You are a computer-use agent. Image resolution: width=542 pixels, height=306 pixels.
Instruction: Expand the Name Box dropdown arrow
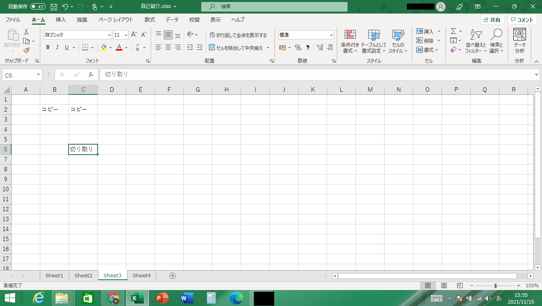click(39, 75)
